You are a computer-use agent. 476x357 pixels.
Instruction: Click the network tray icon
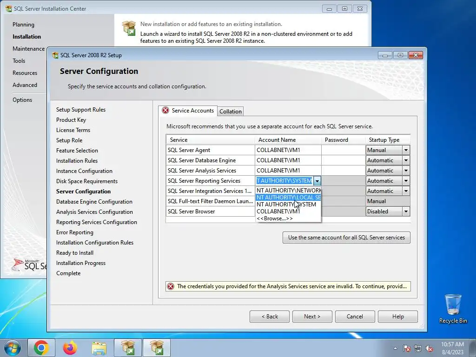click(418, 348)
